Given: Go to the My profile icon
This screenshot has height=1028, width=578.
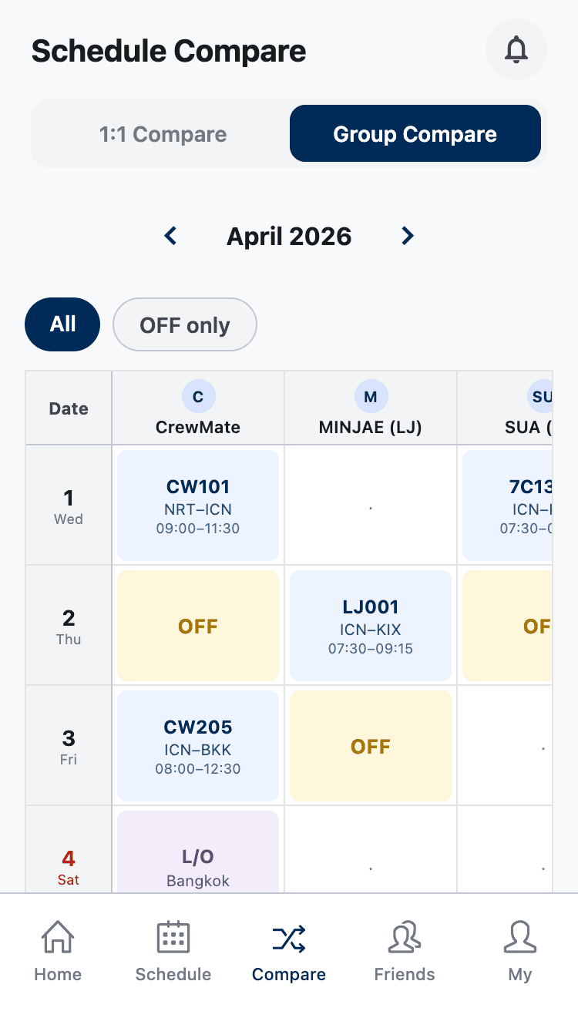Looking at the screenshot, I should [x=520, y=938].
